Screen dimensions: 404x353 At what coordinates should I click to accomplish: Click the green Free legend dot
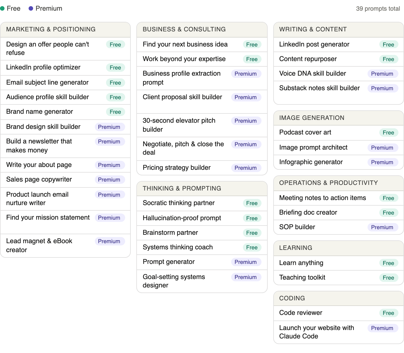coord(2,8)
